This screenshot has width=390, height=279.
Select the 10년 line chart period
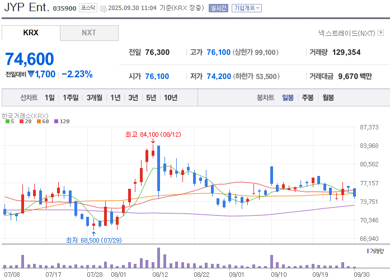171,97
